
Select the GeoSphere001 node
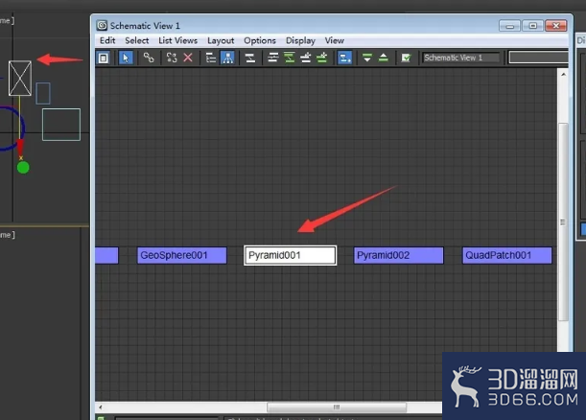point(182,255)
